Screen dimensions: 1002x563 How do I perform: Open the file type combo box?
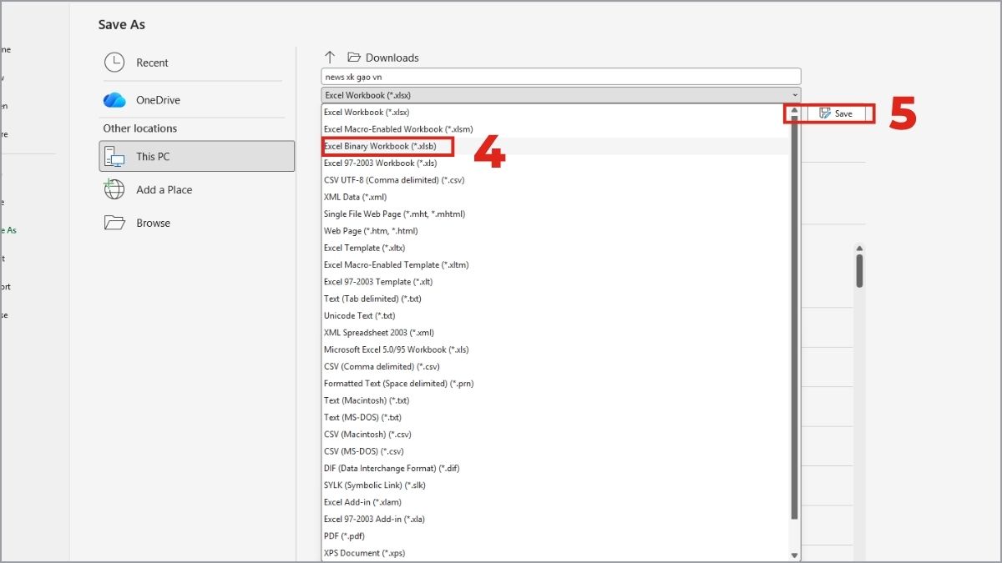(x=560, y=95)
